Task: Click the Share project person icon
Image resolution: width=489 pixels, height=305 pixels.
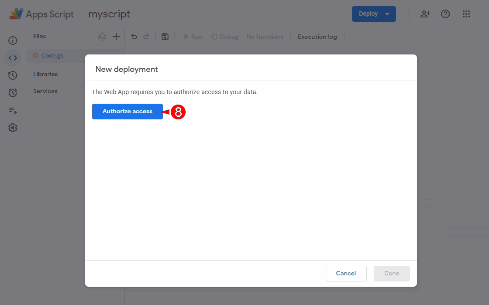Action: coord(425,14)
